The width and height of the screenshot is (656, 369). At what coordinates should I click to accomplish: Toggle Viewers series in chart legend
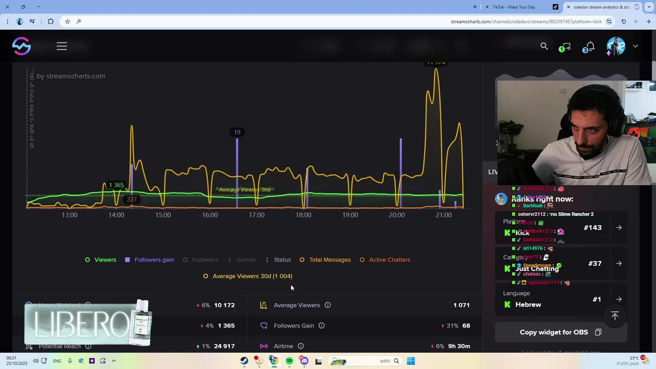(x=100, y=260)
